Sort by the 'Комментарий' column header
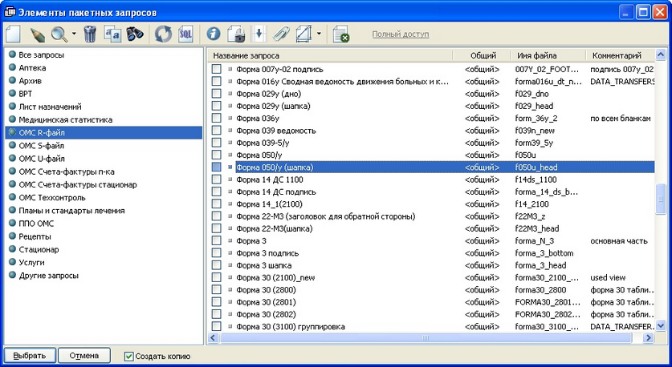The height and width of the screenshot is (367, 672). coord(620,55)
